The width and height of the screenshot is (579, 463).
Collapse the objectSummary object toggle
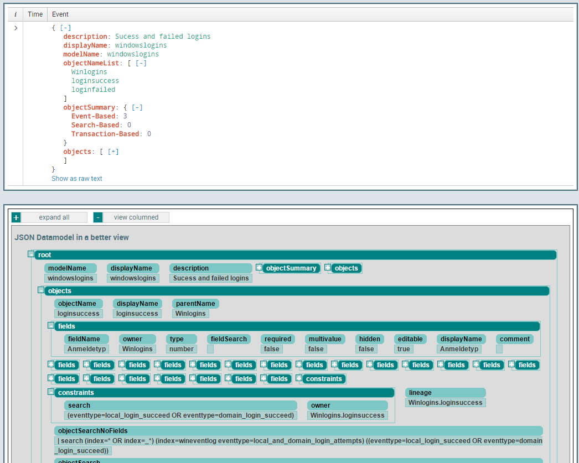(137, 107)
